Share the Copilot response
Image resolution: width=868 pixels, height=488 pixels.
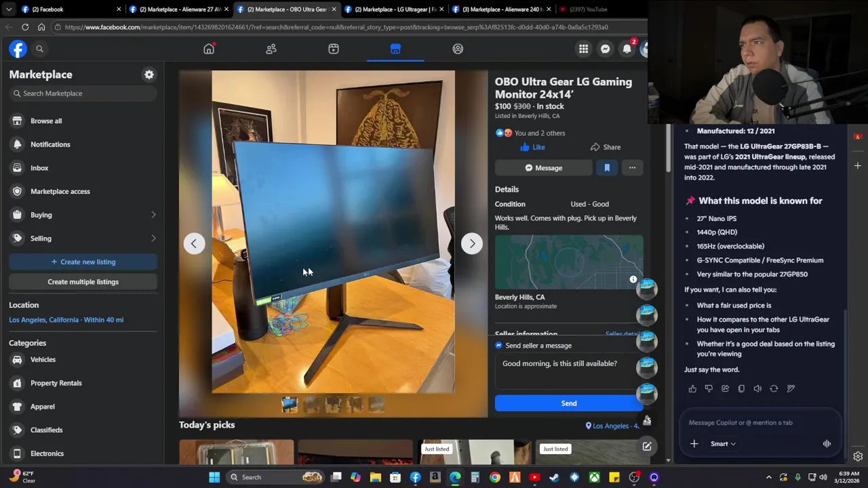point(725,388)
